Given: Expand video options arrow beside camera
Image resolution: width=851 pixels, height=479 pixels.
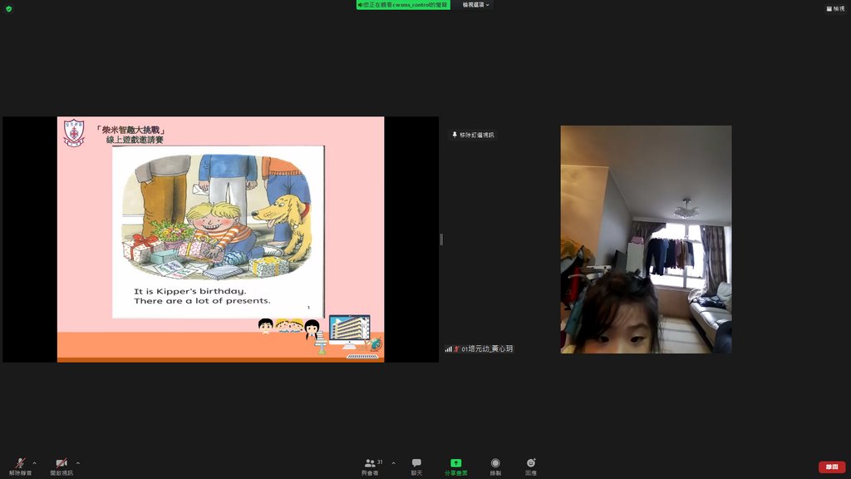Looking at the screenshot, I should tap(78, 463).
